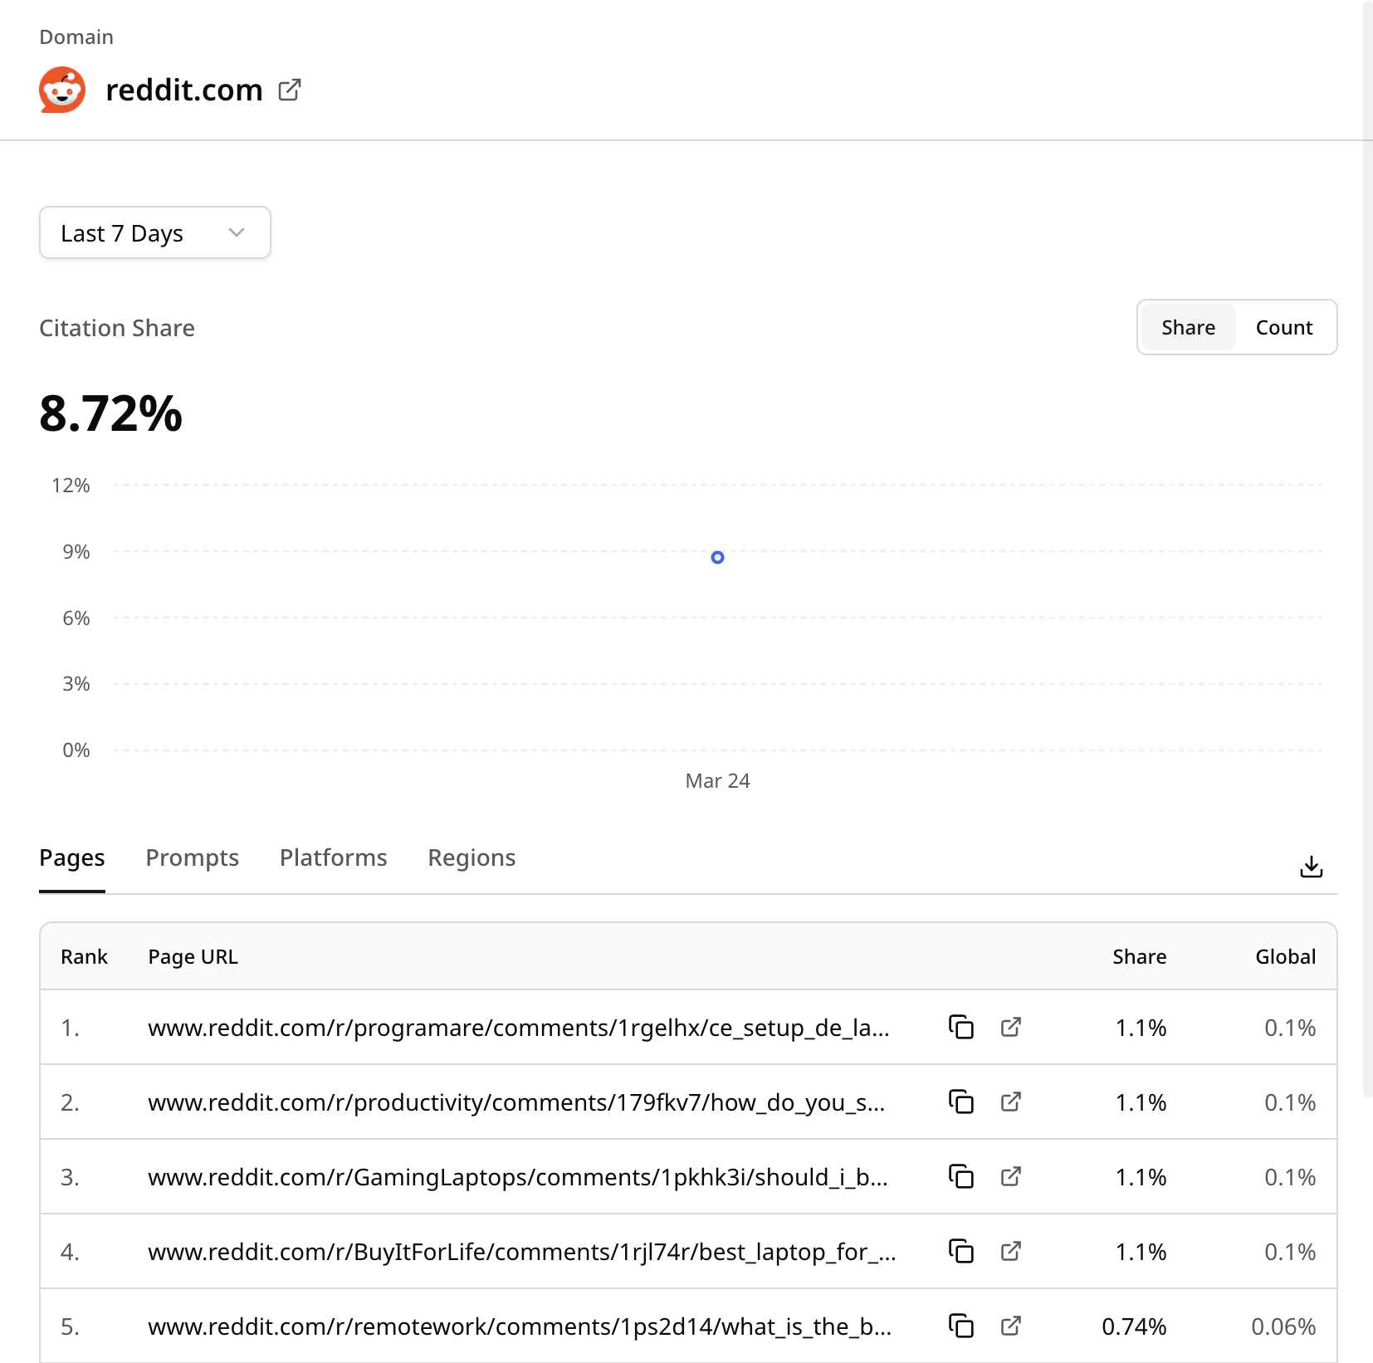Click the Mar 24 axis label
Screen dimensions: 1373x1363
(x=717, y=780)
